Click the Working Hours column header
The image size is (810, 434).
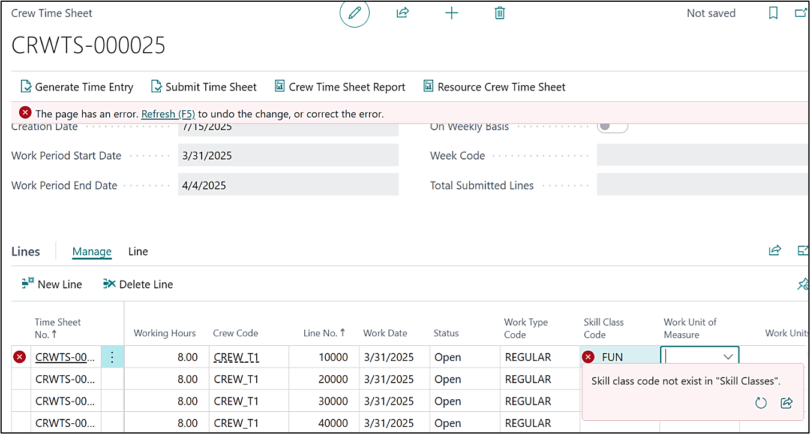pos(165,333)
